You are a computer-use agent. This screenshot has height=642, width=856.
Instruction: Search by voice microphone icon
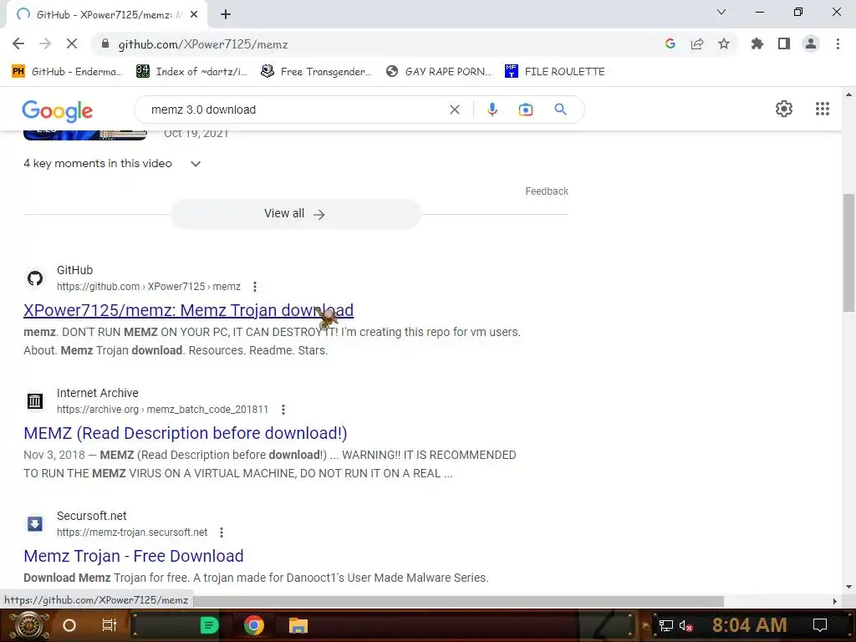tap(492, 110)
